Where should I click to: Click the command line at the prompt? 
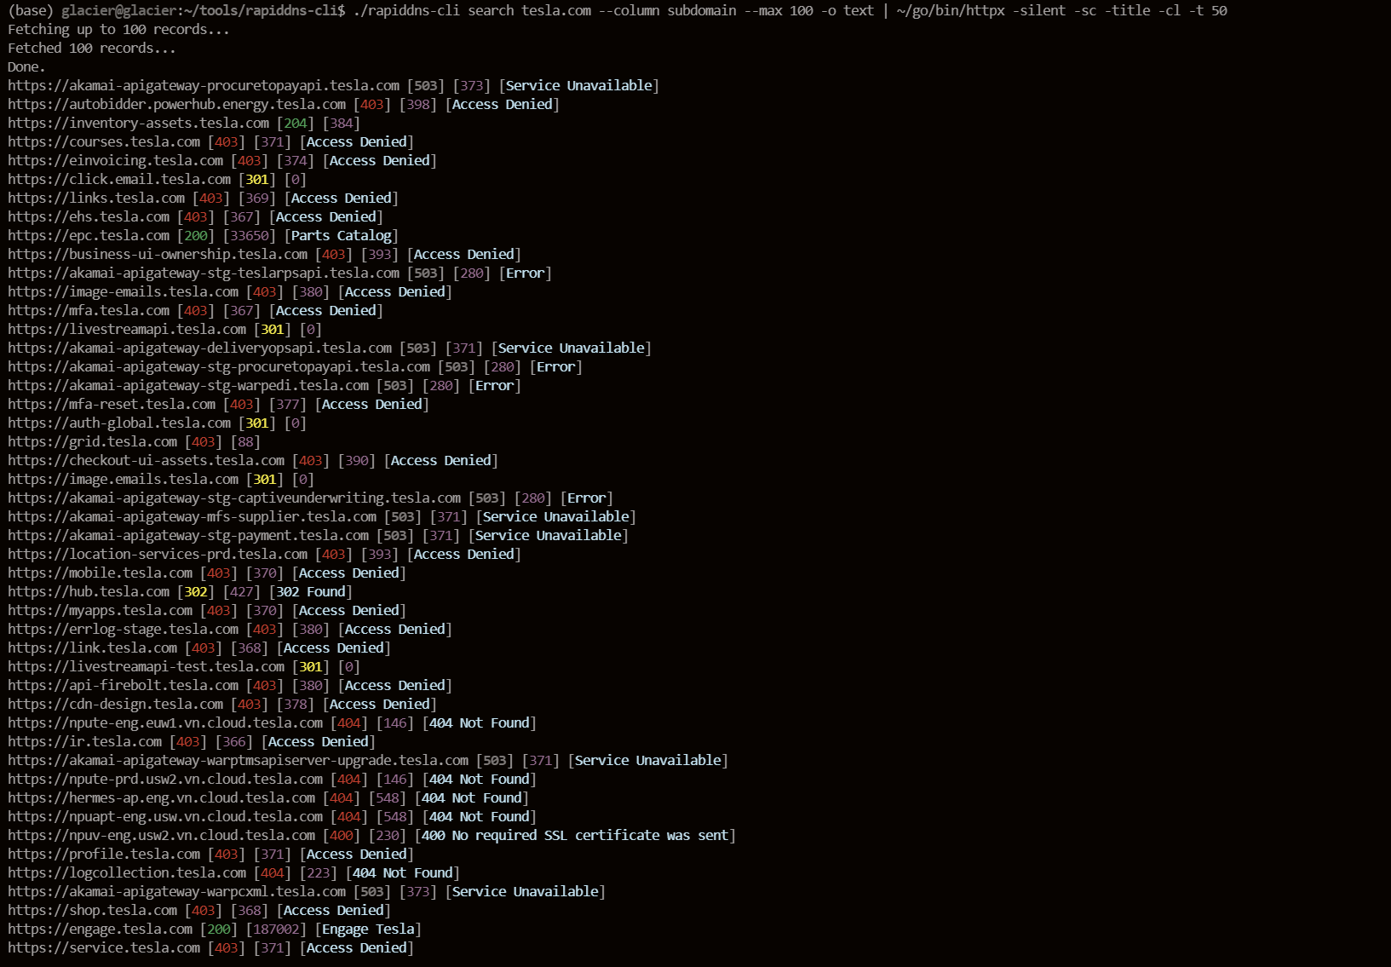(x=596, y=10)
